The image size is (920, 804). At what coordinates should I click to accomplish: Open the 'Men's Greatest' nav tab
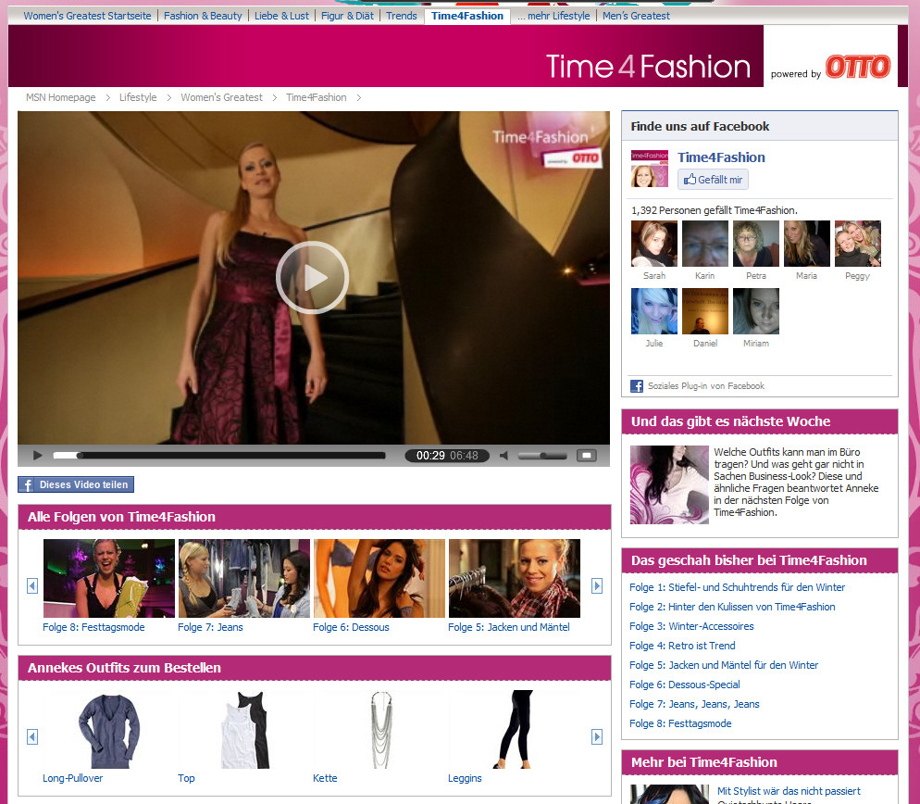(636, 16)
